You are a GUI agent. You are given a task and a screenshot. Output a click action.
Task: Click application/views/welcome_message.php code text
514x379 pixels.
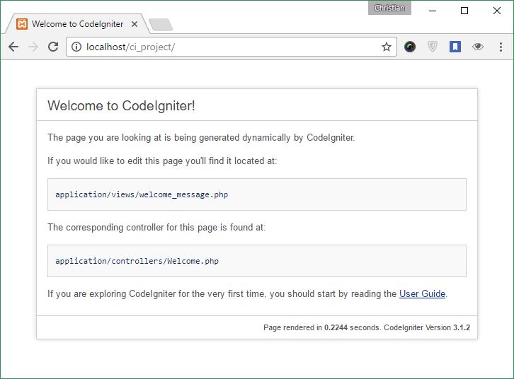[x=142, y=194]
